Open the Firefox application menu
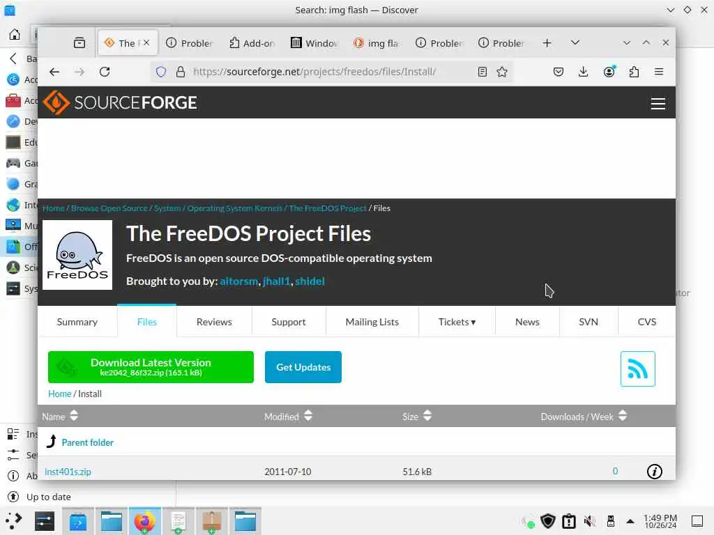This screenshot has width=714, height=535. pos(659,72)
